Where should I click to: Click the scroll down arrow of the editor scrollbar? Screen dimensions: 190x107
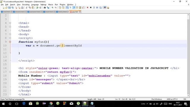click(x=188, y=96)
